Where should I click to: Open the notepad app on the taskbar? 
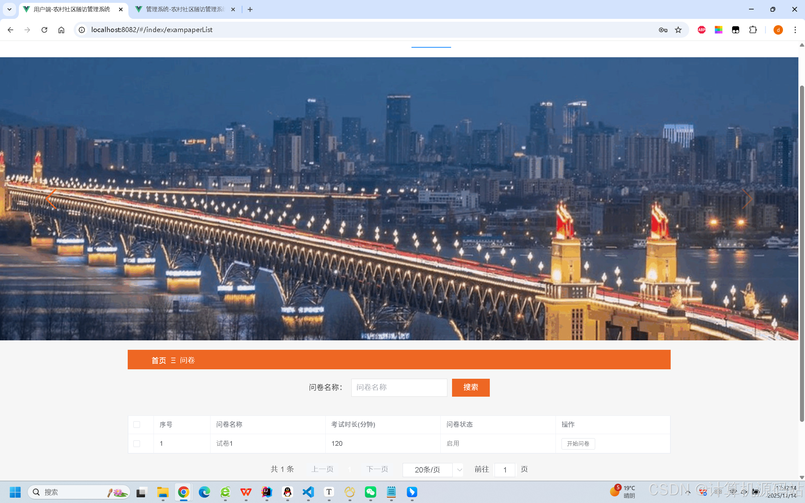click(391, 492)
